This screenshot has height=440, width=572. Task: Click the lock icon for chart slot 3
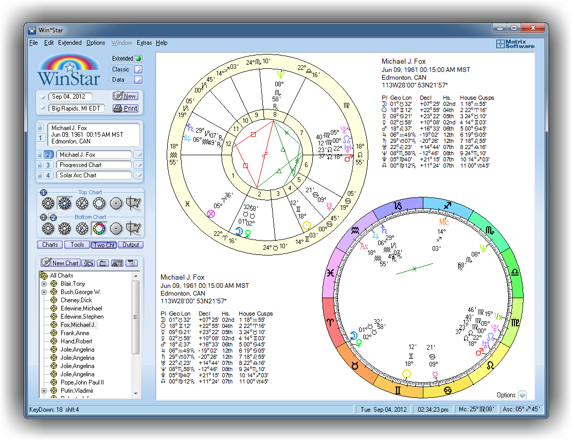coord(40,165)
